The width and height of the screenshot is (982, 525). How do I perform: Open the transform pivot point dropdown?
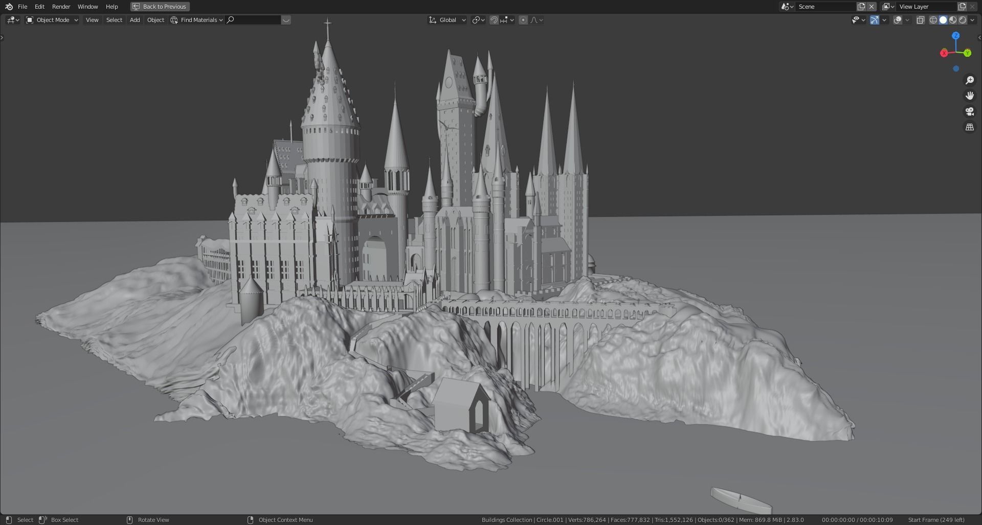coord(479,20)
